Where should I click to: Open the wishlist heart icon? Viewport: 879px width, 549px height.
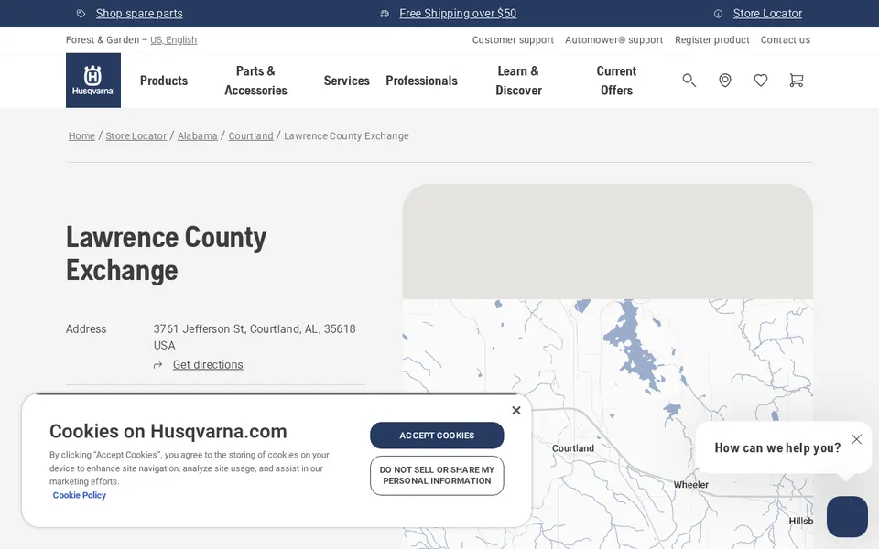761,81
